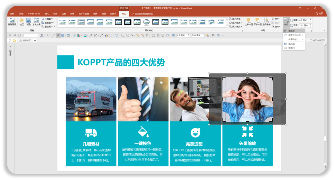334x180 pixels.
Task: Open the Template Zone (模板专区) tab
Action: coord(25,41)
